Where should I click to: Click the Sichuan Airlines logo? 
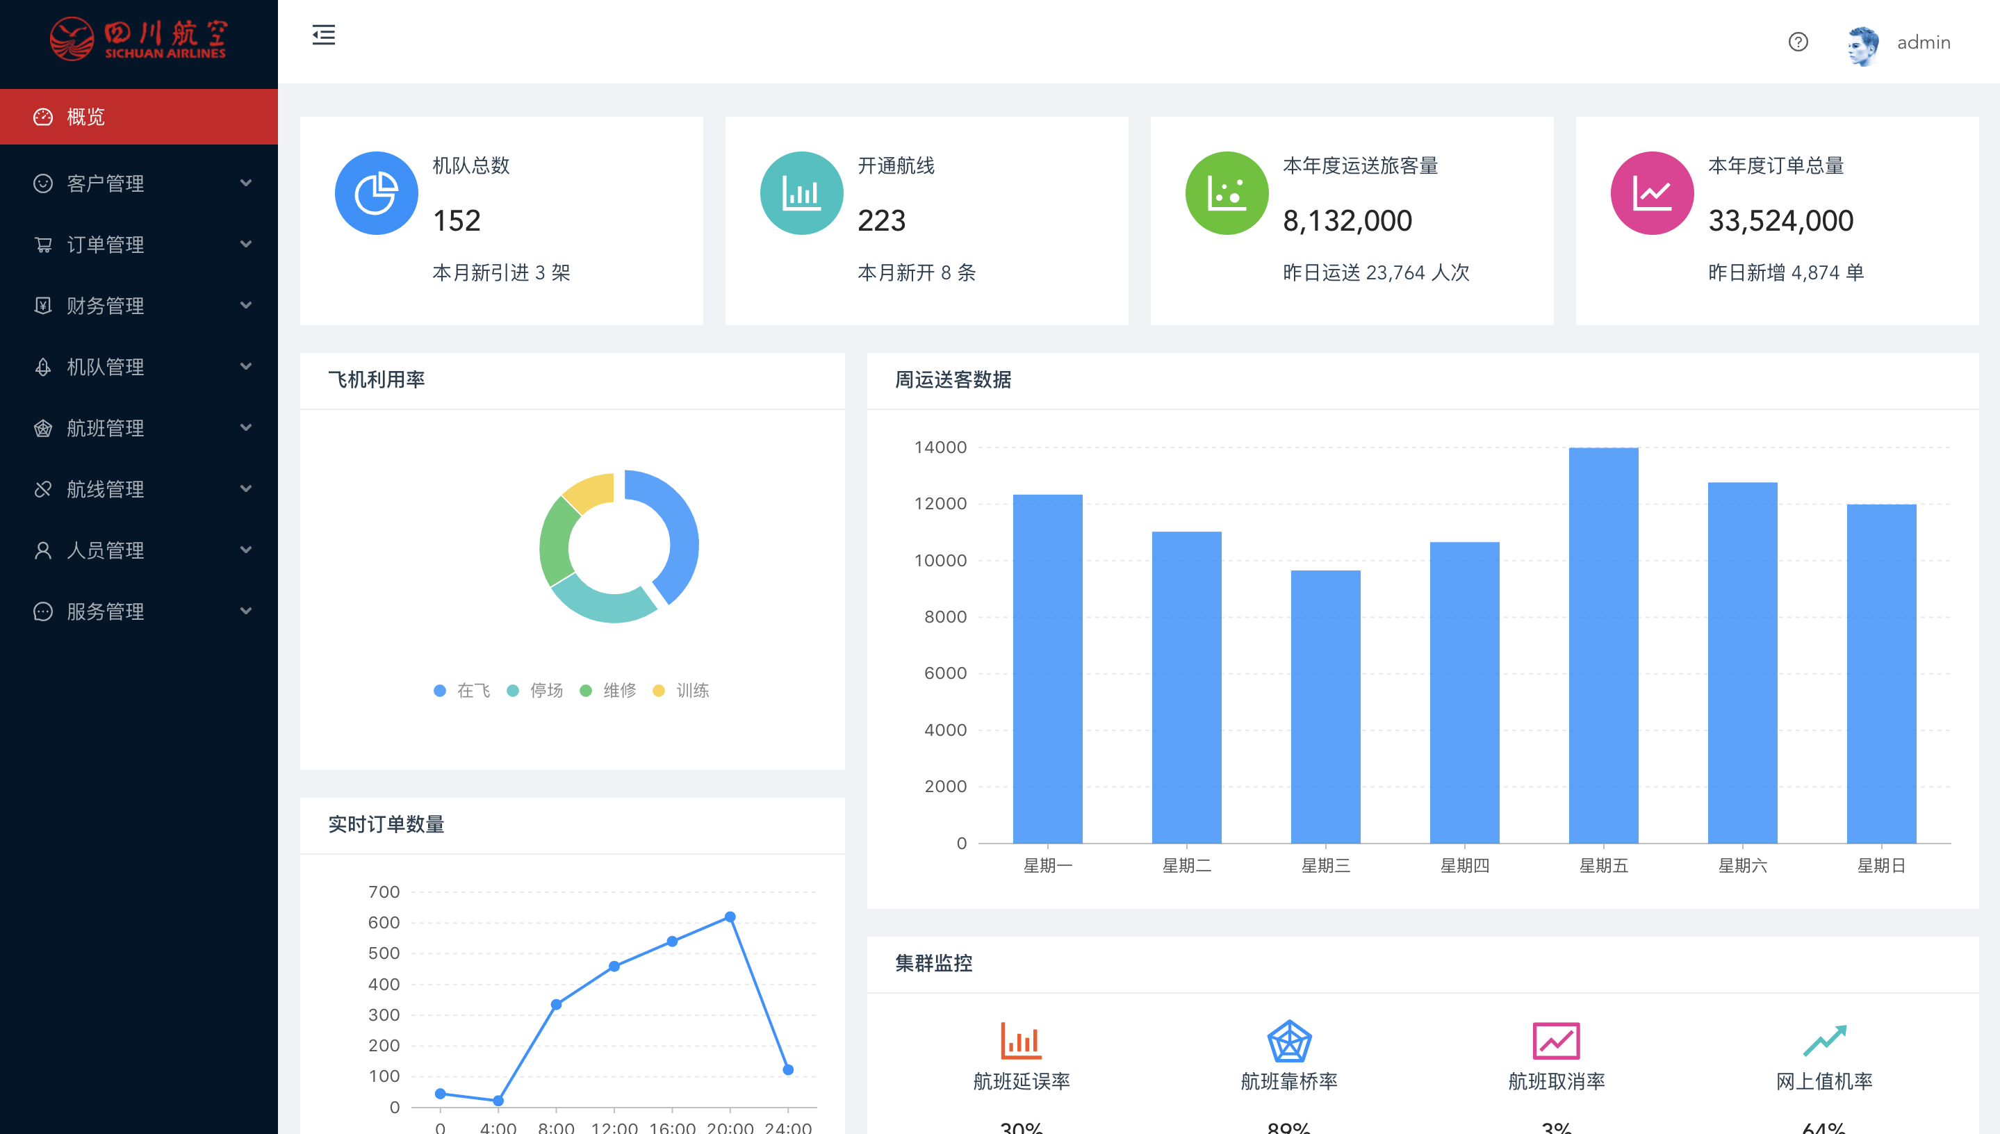pos(138,39)
